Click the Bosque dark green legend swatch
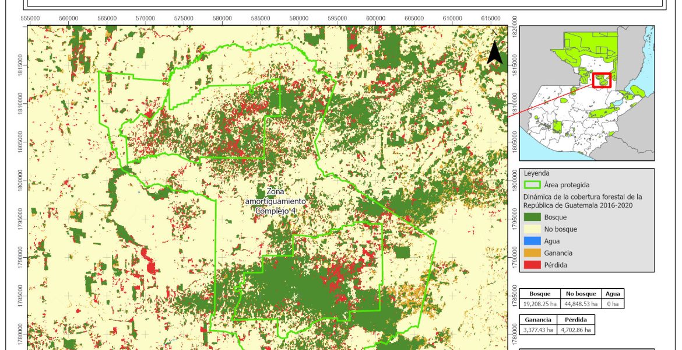Viewport: 682px width, 350px height. point(532,217)
